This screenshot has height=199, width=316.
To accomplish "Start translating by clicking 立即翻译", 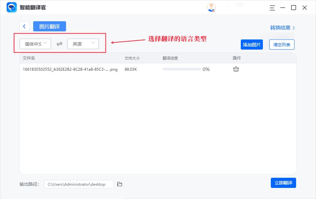I will (283, 183).
